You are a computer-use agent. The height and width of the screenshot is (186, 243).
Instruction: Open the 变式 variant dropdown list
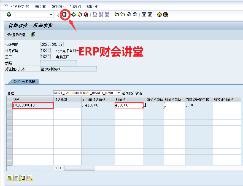[118, 93]
